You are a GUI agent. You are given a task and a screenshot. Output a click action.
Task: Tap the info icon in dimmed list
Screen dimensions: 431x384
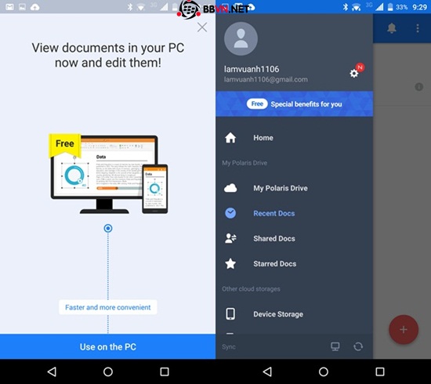tap(419, 87)
